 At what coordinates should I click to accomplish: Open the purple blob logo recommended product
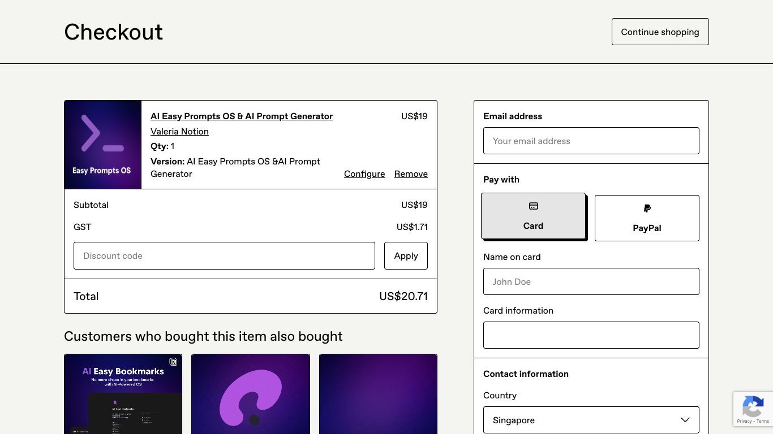pos(251,394)
